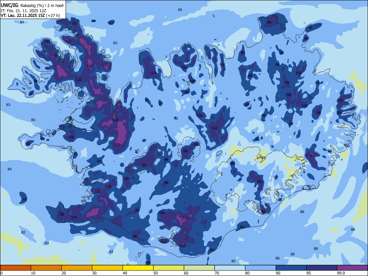This screenshot has height=276, width=368.
Task: Click the '30' tick label under the colour bar
Action: (x=94, y=273)
